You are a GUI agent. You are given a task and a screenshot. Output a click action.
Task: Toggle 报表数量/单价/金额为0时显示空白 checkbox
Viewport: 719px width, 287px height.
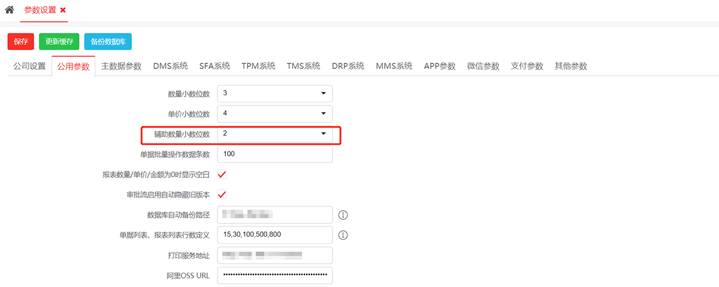coord(222,174)
